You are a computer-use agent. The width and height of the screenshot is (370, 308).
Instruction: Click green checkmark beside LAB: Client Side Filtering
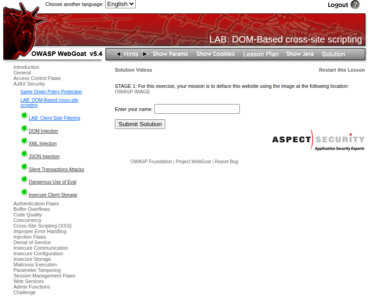24,115
